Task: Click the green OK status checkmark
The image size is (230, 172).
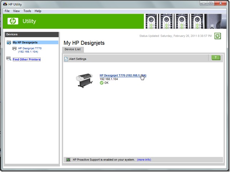Action: (102, 83)
